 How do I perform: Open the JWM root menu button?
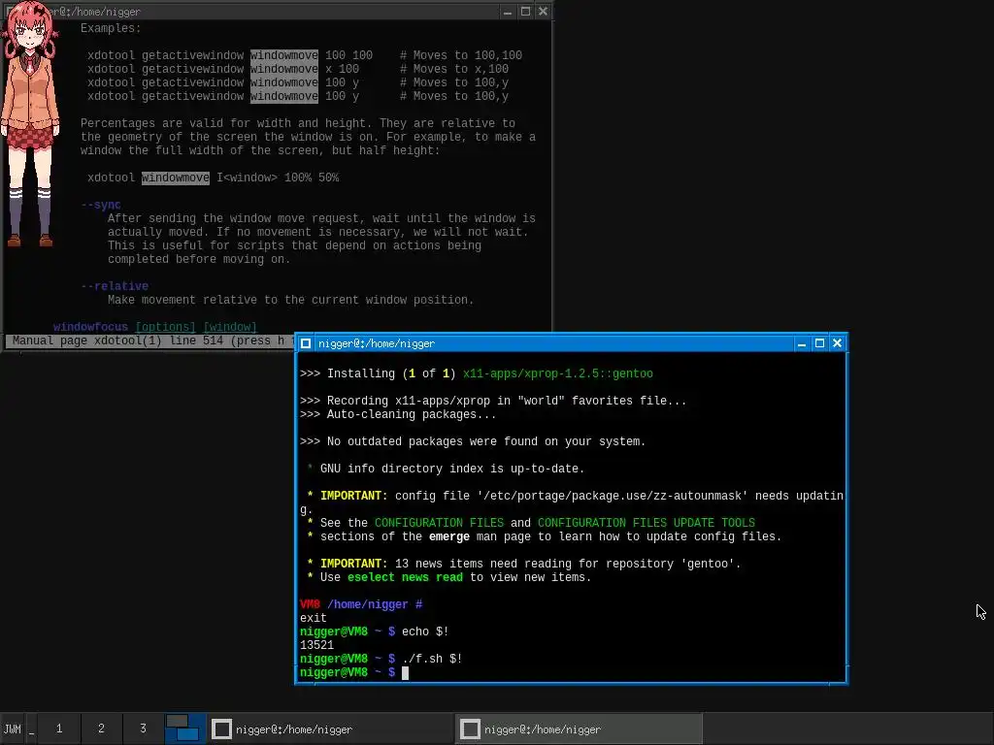pyautogui.click(x=12, y=729)
